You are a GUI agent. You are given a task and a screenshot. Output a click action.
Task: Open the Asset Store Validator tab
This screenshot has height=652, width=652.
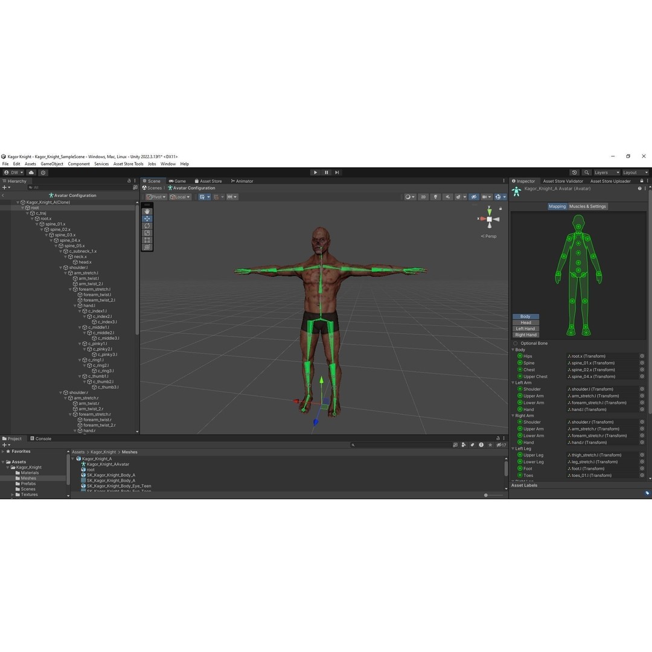[x=563, y=181]
